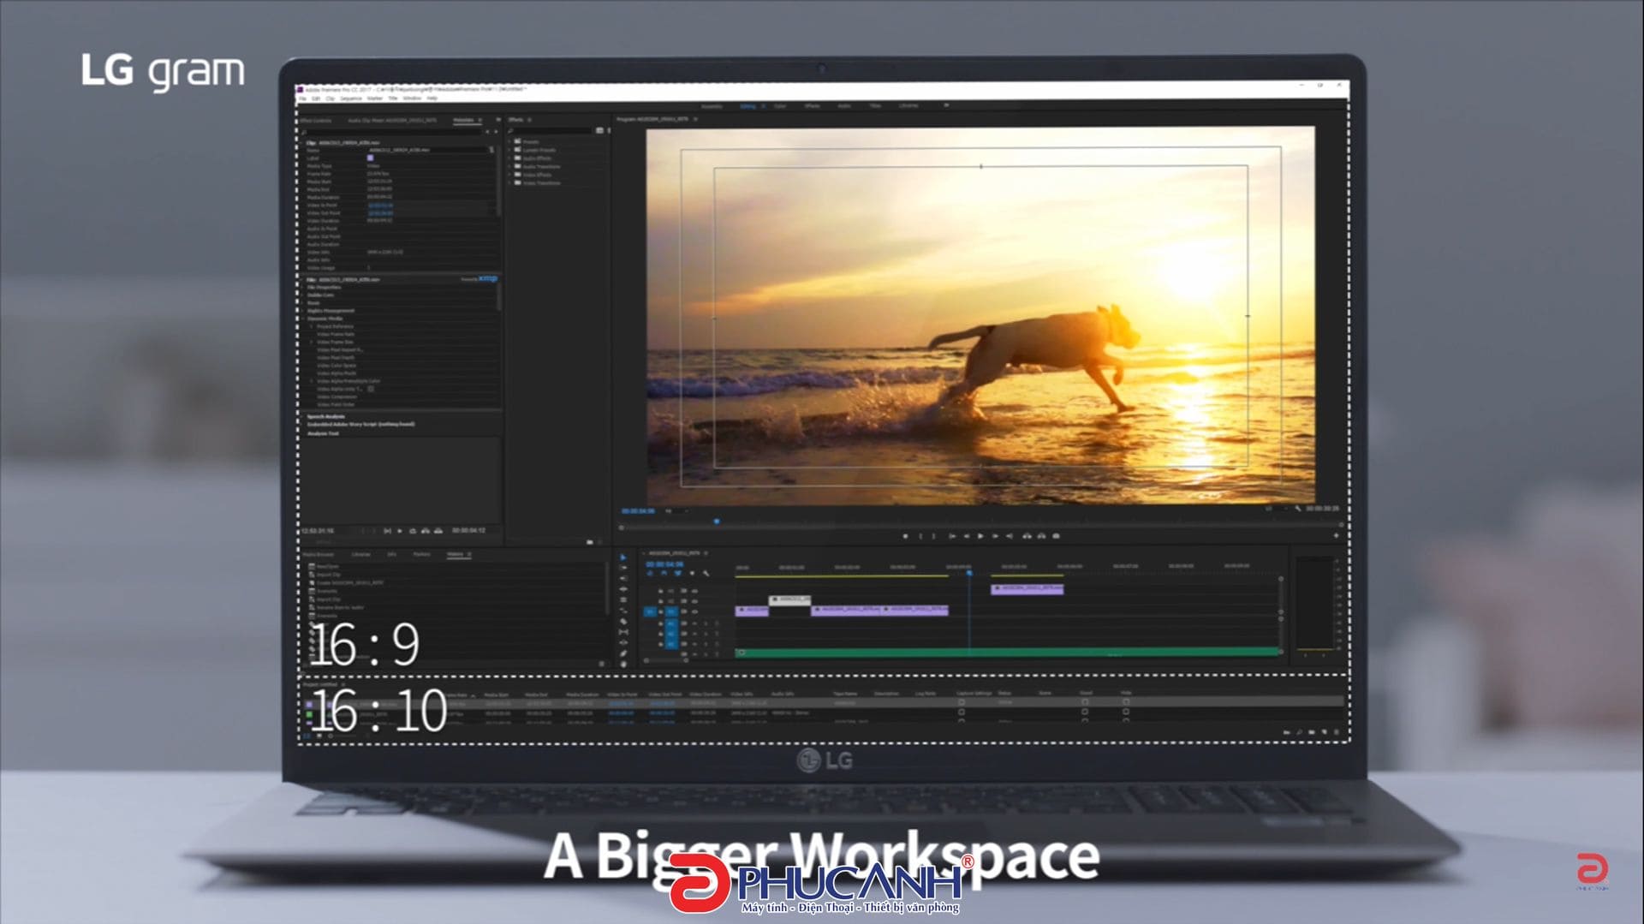This screenshot has width=1644, height=924.
Task: Click the metadata Label purple color swatch
Action: click(370, 158)
